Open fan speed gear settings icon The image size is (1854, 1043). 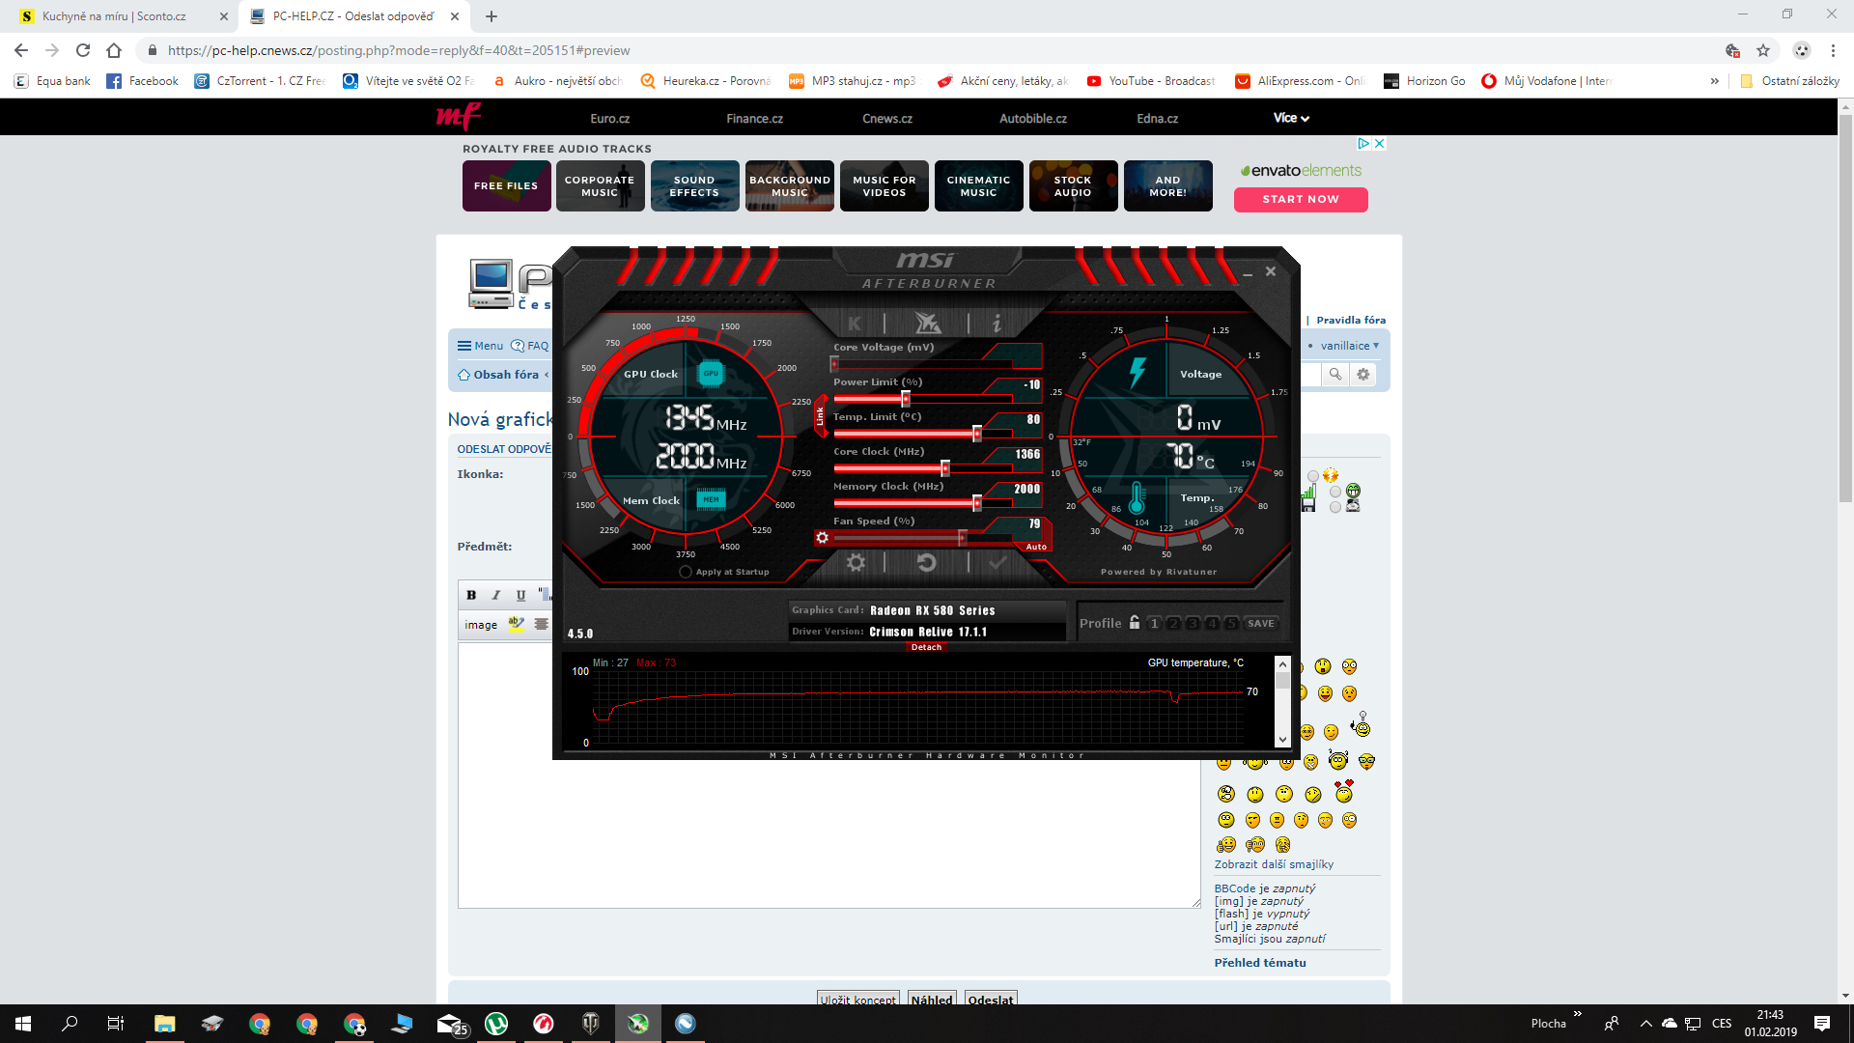[822, 538]
